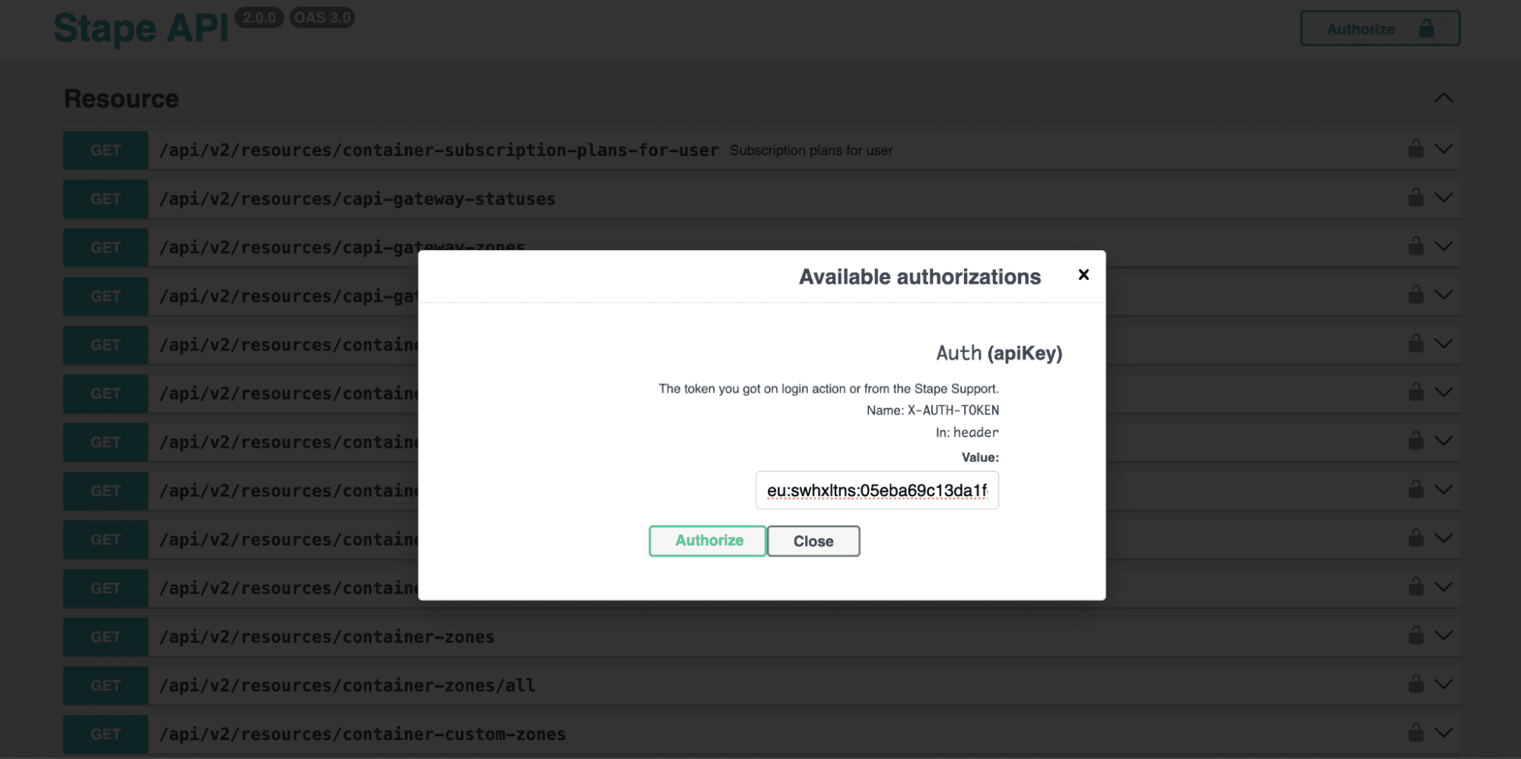This screenshot has height=759, width=1521.
Task: Collapse the Resource section via its chevron
Action: [x=1444, y=97]
